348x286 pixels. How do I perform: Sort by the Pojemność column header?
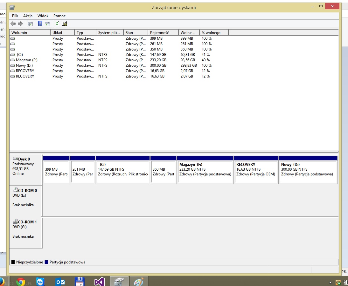(x=163, y=33)
